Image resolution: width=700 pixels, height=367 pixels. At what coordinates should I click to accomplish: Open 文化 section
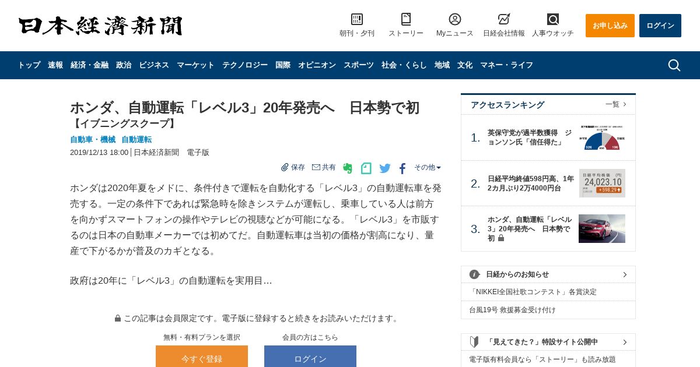coord(465,65)
